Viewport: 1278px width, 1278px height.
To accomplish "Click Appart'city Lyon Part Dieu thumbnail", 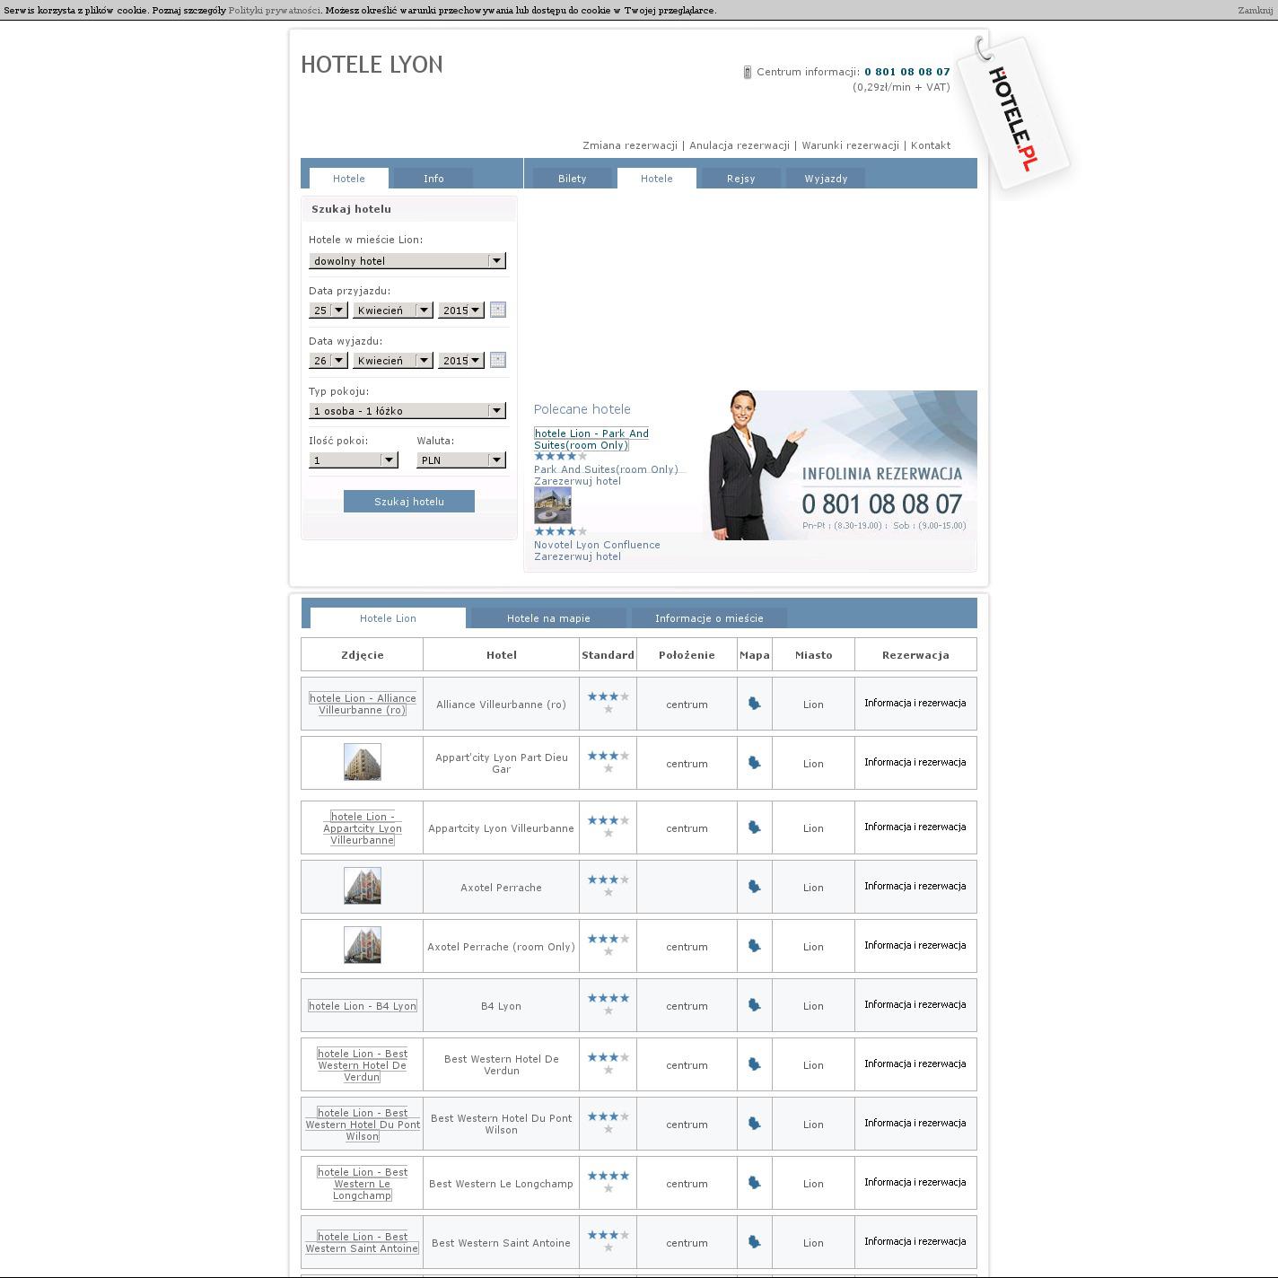I will 363,762.
